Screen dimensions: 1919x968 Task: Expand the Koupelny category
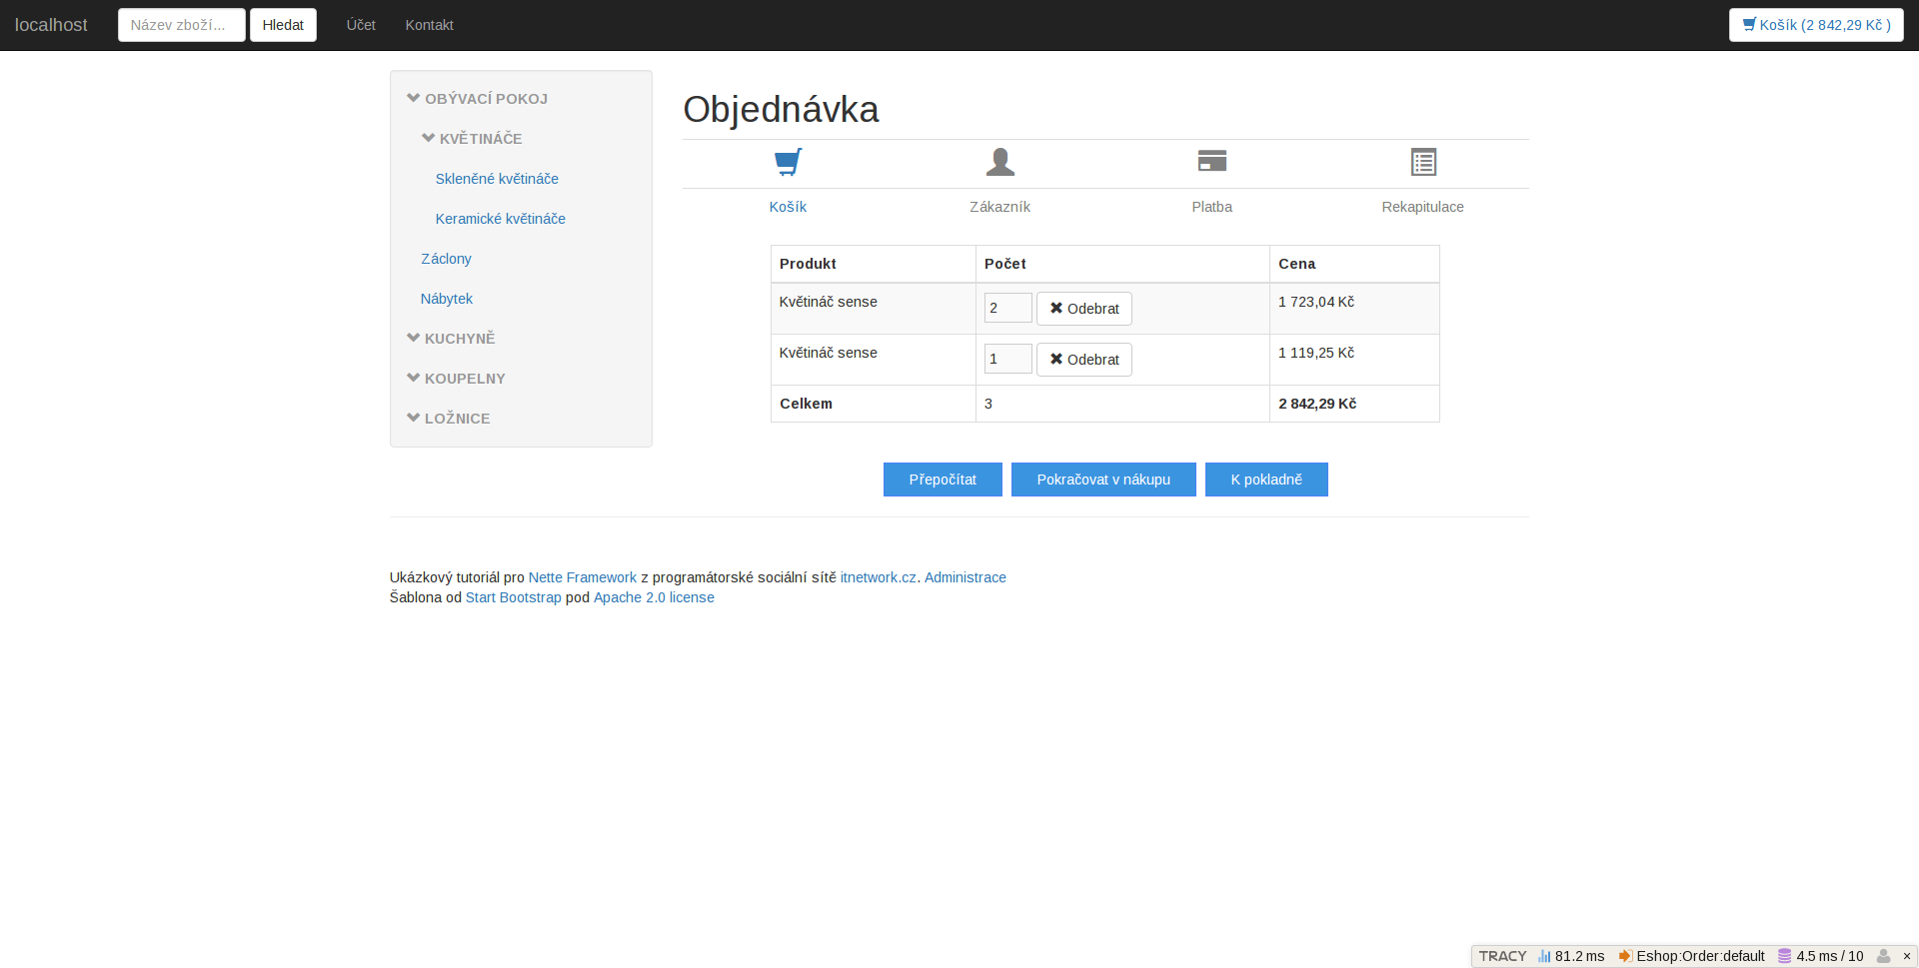click(457, 379)
